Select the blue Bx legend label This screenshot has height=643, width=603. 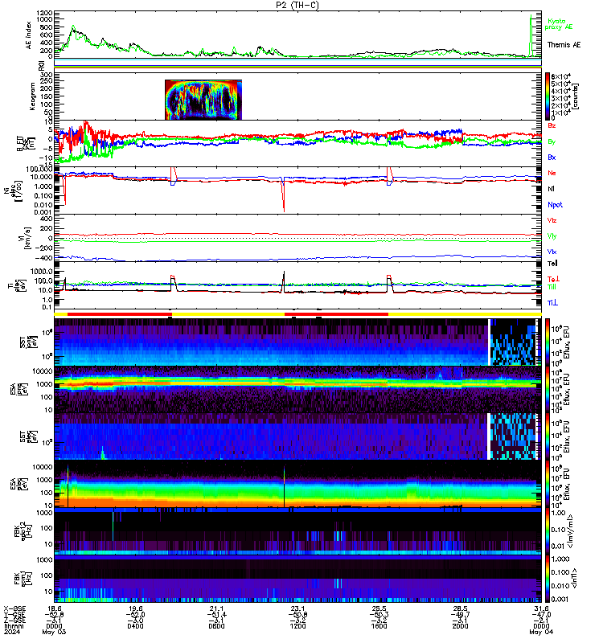[x=552, y=157]
